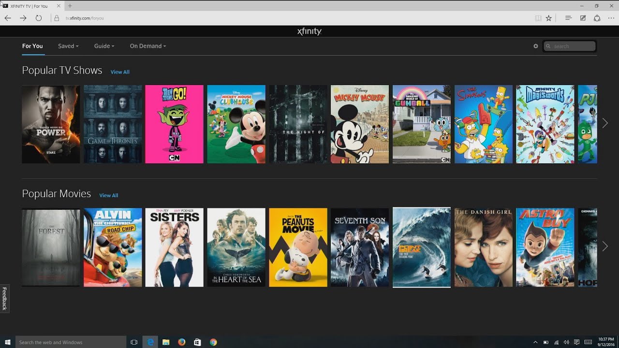Open The Danish Girl poster

[484, 247]
